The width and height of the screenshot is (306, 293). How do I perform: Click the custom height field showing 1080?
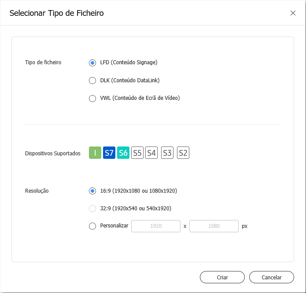[214, 226]
